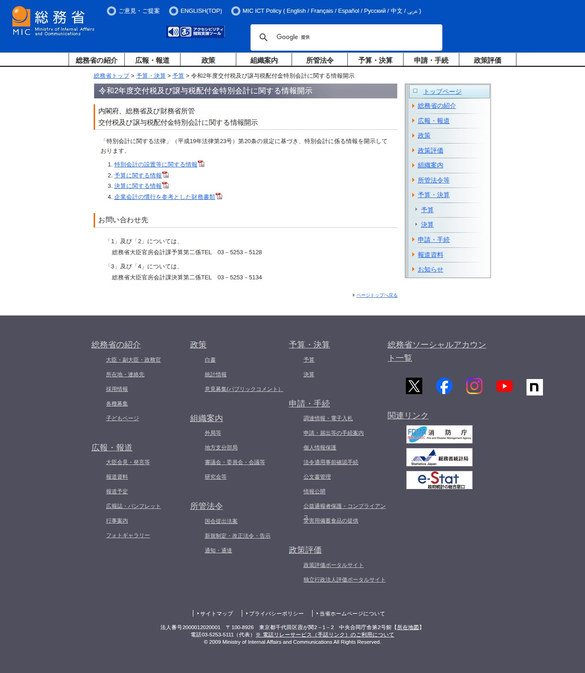Open footer 統計情報 link
This screenshot has width=585, height=673.
coord(215,374)
